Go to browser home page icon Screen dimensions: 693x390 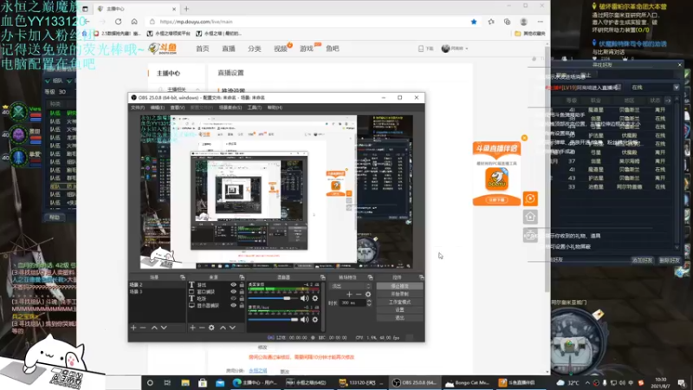[134, 22]
